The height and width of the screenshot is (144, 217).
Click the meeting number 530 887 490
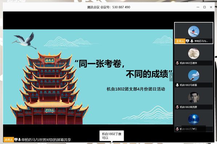coord(121,7)
